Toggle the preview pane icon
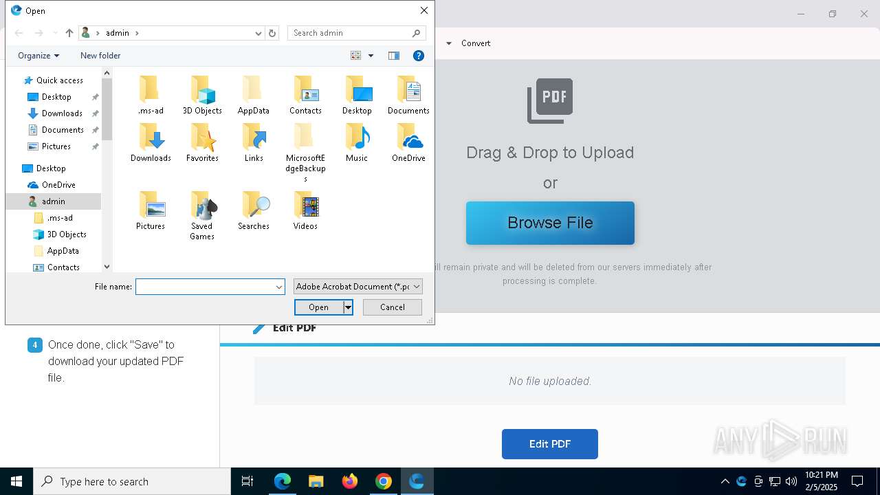This screenshot has height=495, width=880. click(394, 56)
